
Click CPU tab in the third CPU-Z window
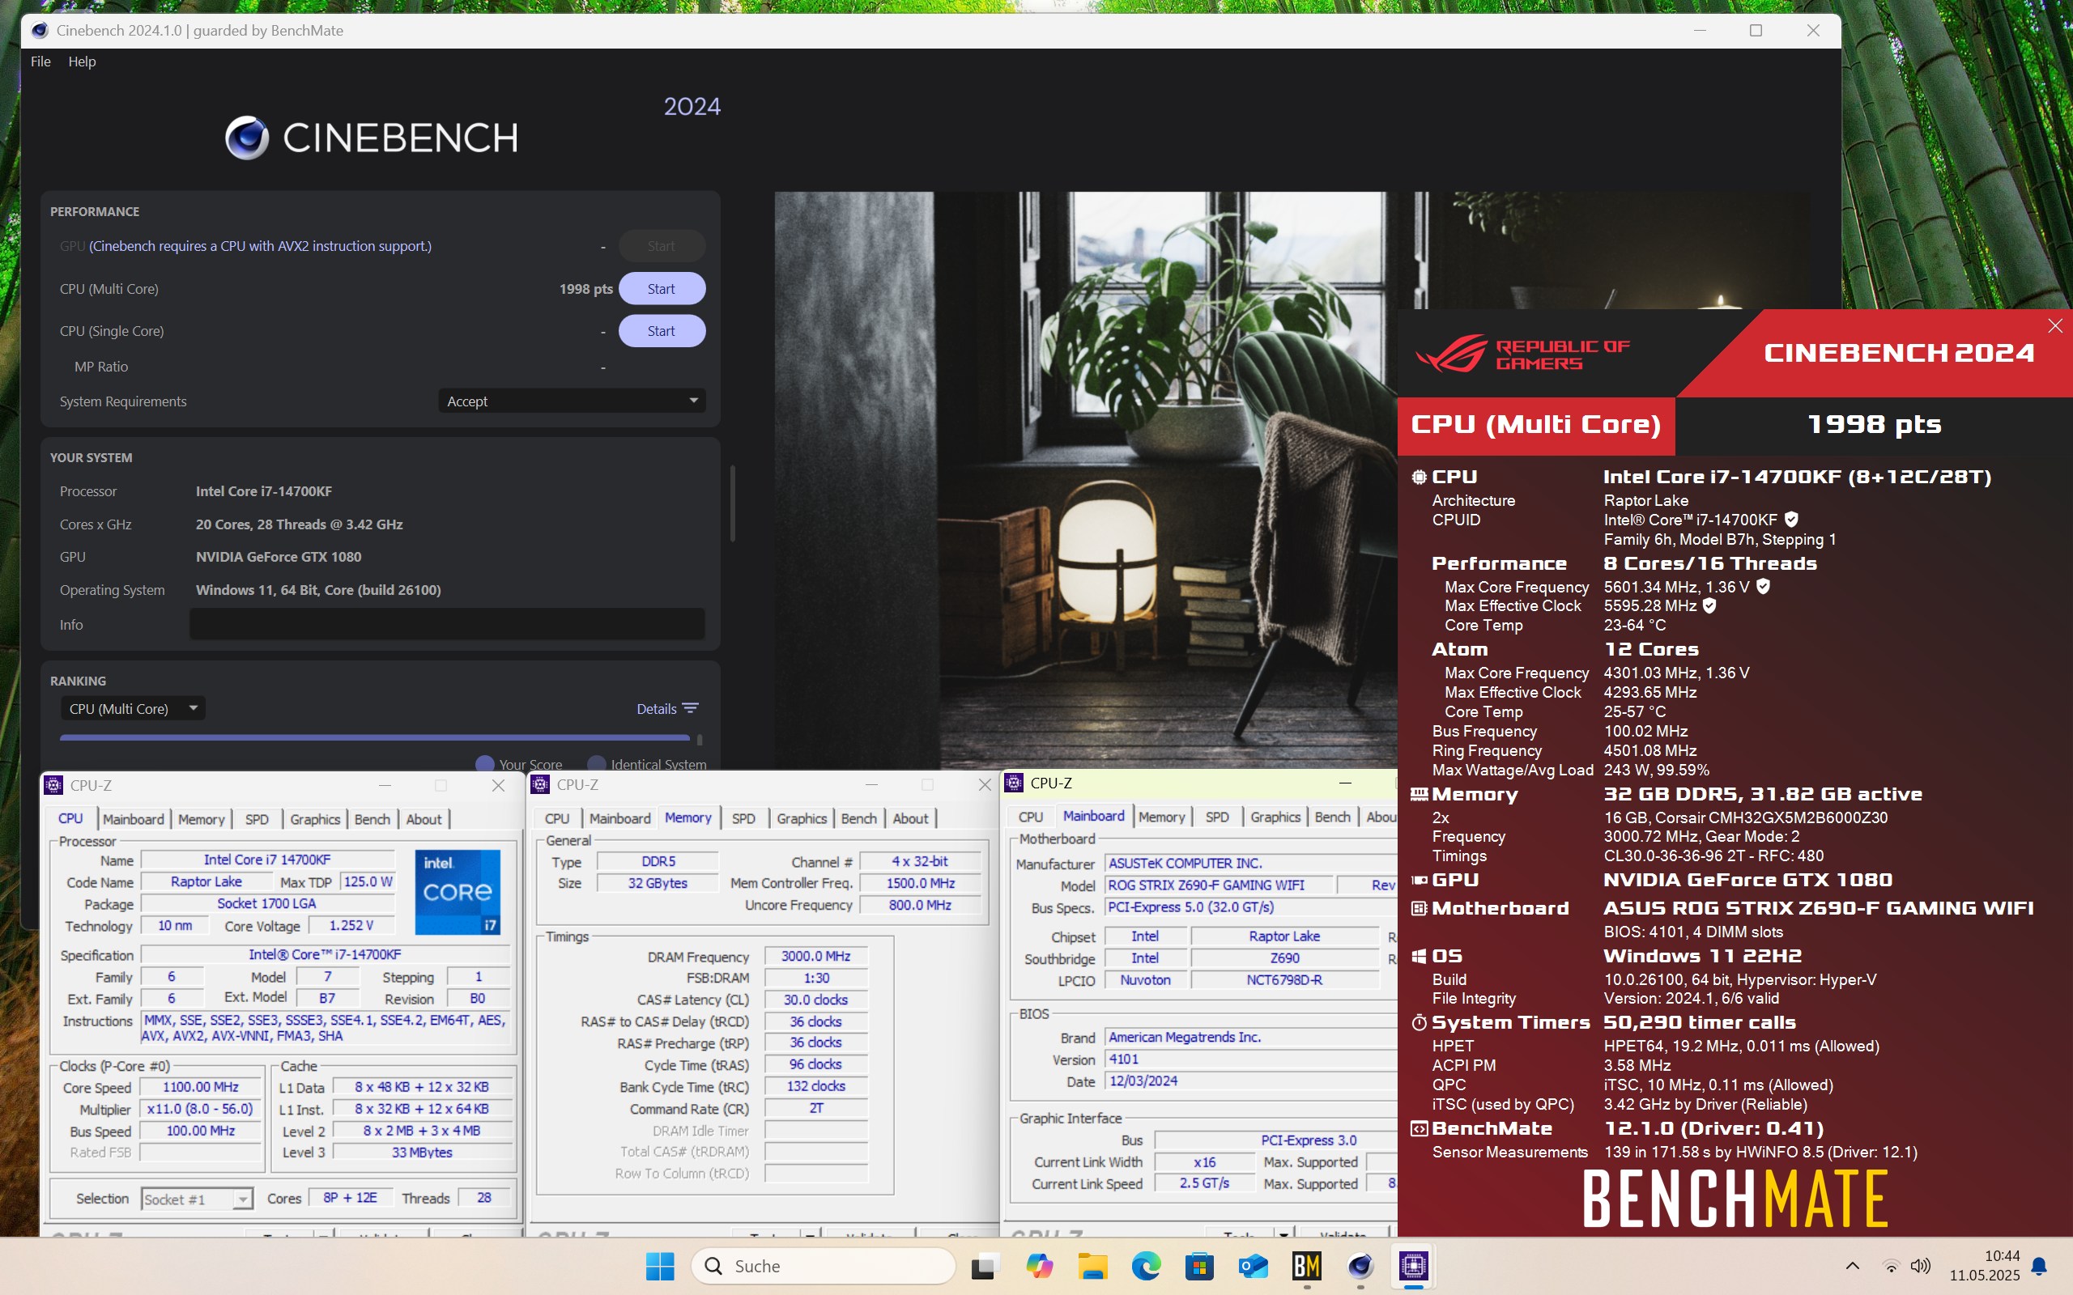pyautogui.click(x=1031, y=816)
